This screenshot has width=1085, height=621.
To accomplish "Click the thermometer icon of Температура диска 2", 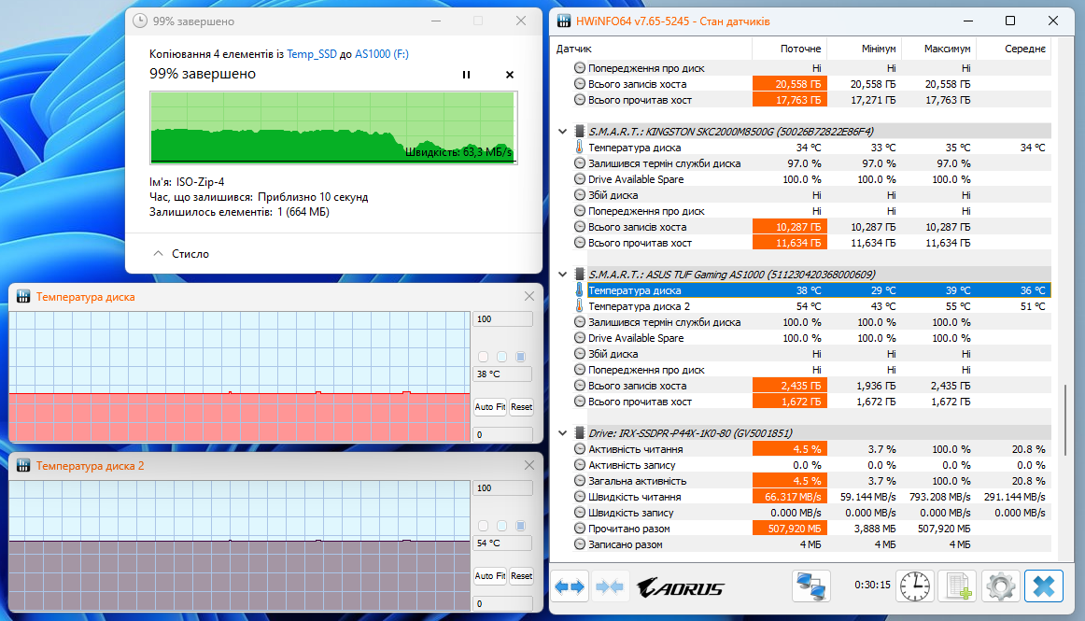I will [x=579, y=306].
